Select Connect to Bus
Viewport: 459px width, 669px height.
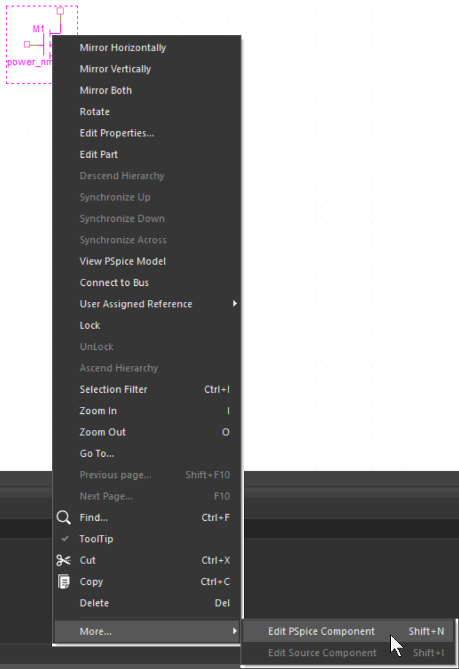coord(114,282)
